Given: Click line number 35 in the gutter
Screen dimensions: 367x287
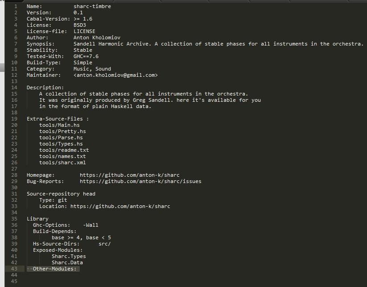Looking at the screenshot, I should click(x=14, y=219).
